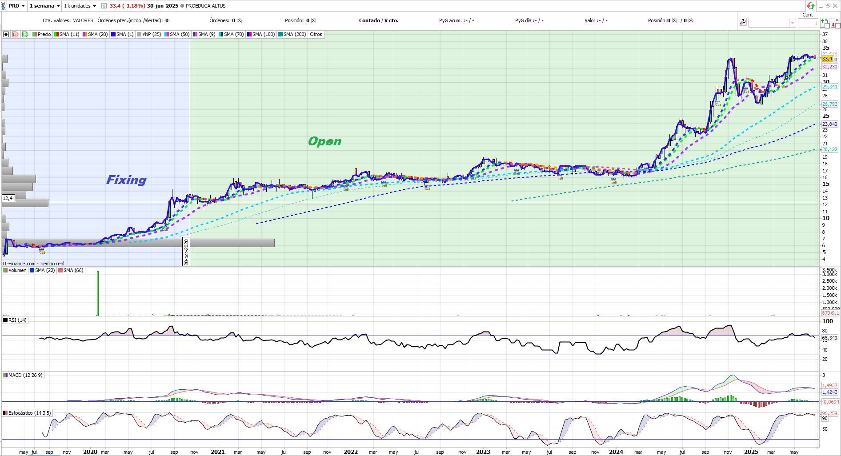Click the 2024 year label on time axis
The image size is (841, 456).
click(616, 452)
